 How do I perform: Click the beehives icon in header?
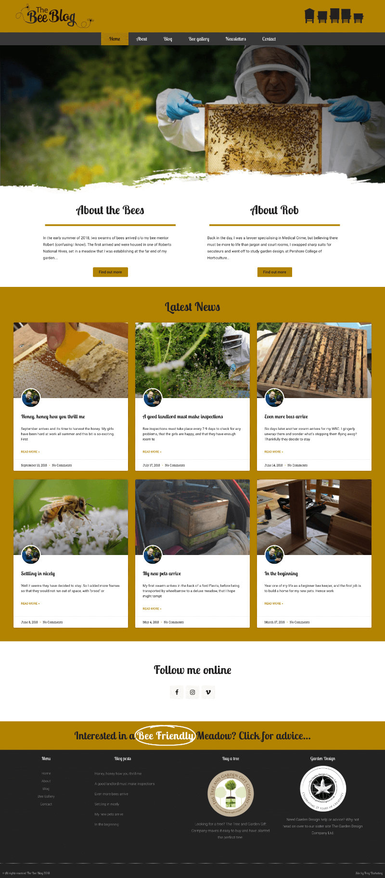[x=334, y=16]
